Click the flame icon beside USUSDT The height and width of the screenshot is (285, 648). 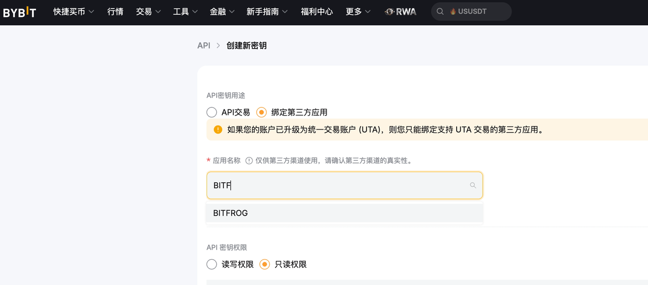(453, 12)
